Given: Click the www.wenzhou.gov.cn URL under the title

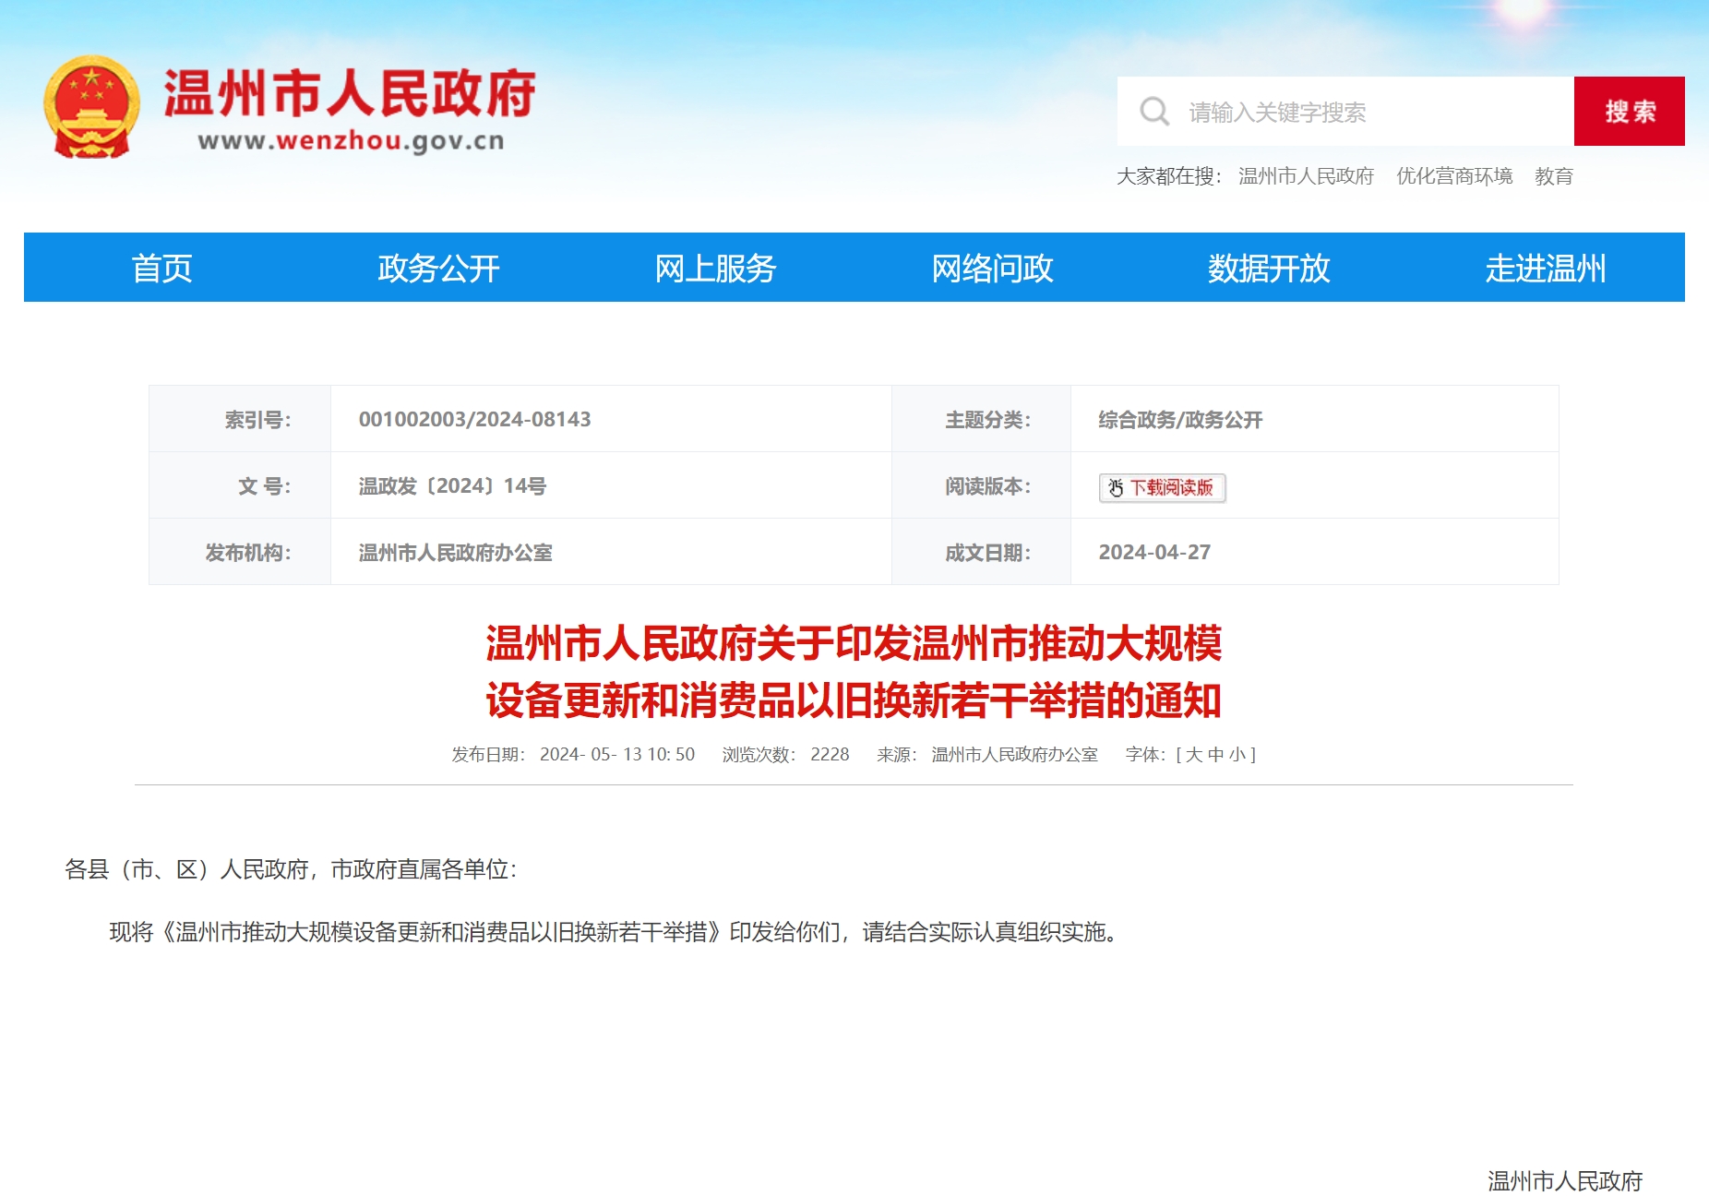Looking at the screenshot, I should (x=351, y=141).
